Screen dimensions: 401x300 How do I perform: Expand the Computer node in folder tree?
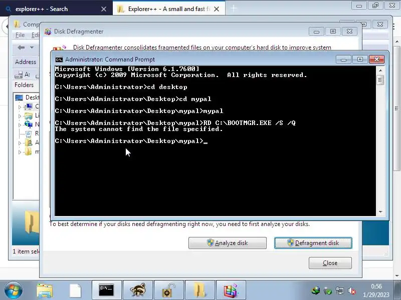pos(20,107)
